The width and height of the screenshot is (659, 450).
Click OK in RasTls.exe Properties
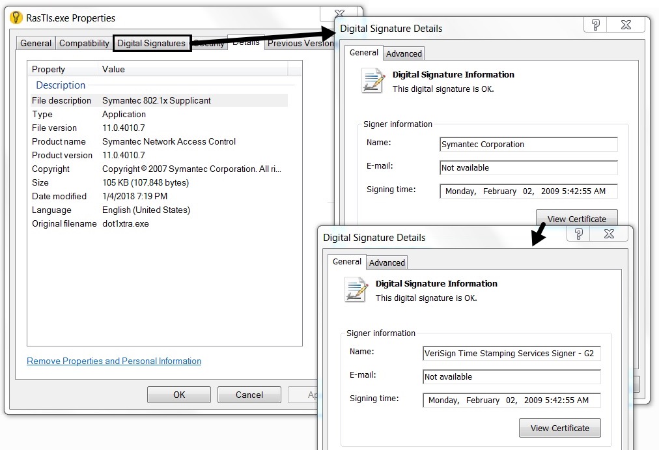(x=179, y=395)
